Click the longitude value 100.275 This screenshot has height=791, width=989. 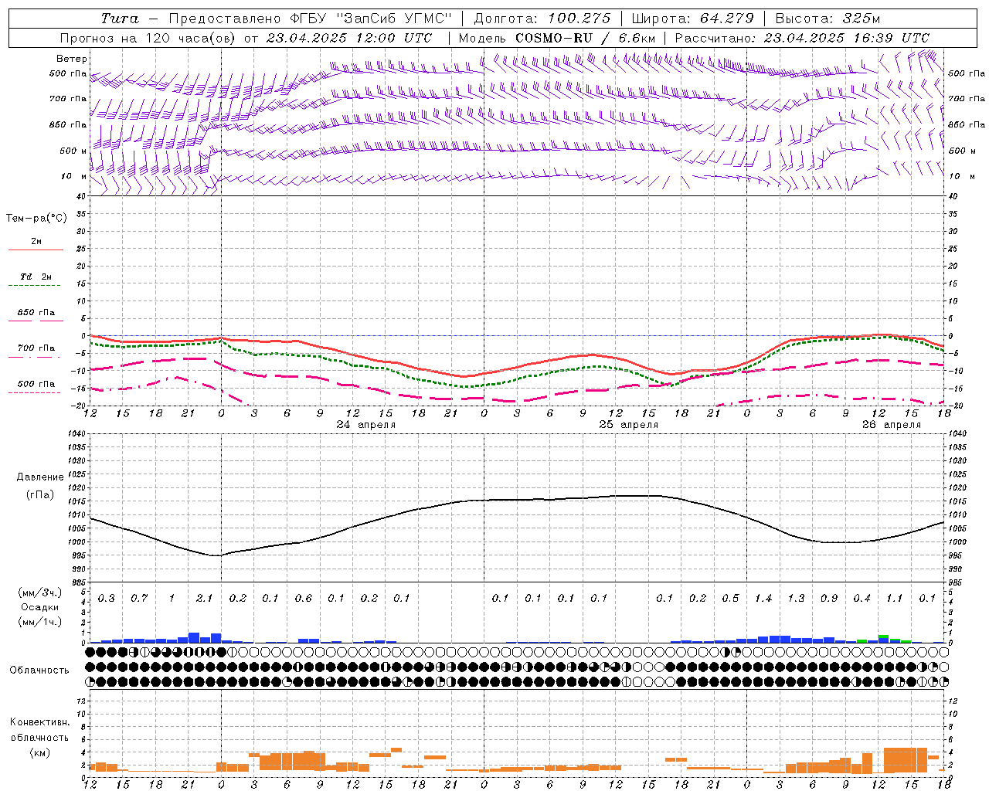click(579, 19)
